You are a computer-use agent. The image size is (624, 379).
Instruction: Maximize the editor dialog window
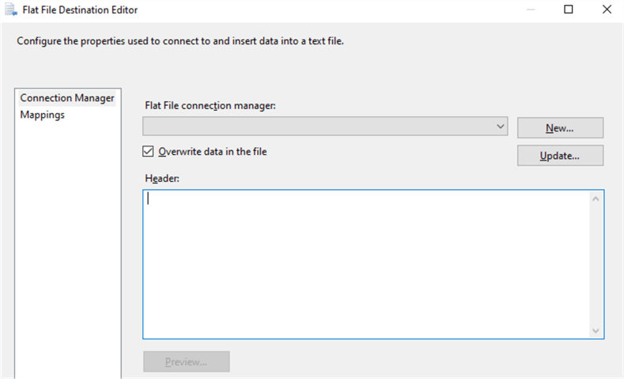point(568,9)
